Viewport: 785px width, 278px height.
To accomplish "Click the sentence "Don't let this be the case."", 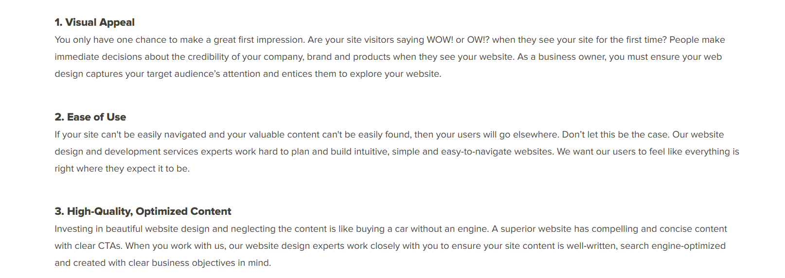I will coord(616,135).
